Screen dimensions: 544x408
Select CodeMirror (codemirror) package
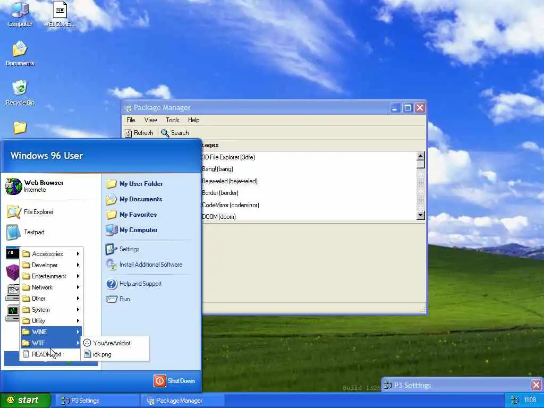point(309,205)
